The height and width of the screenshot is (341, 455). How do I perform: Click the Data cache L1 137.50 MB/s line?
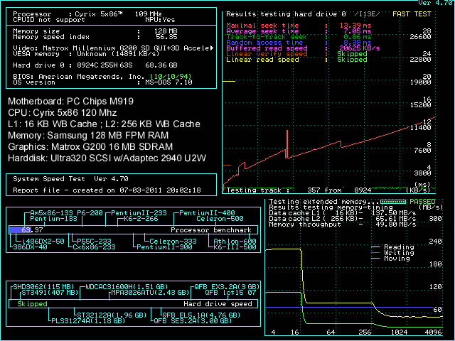(x=343, y=213)
